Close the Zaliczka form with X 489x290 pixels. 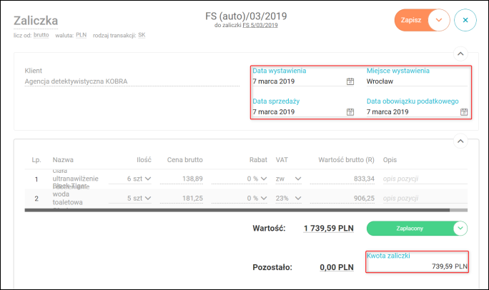465,20
